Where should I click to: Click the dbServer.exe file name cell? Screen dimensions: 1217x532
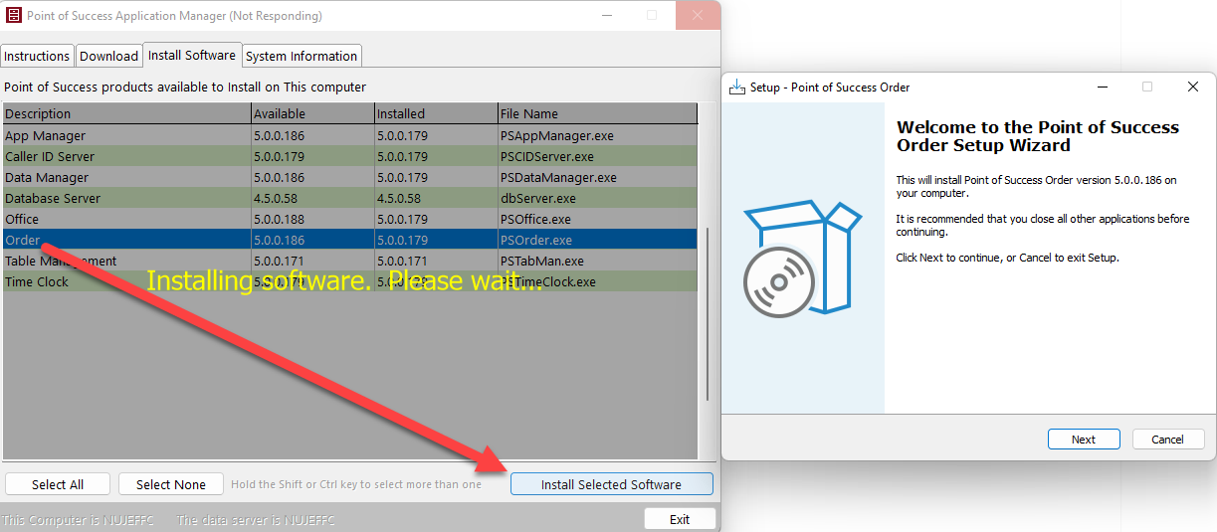pos(598,198)
